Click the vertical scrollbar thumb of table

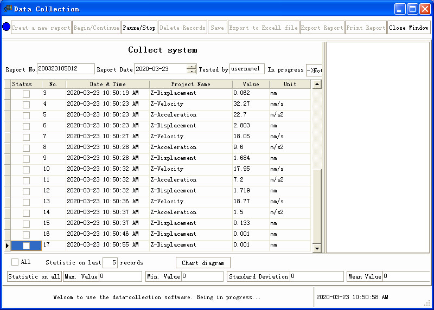coord(317,206)
